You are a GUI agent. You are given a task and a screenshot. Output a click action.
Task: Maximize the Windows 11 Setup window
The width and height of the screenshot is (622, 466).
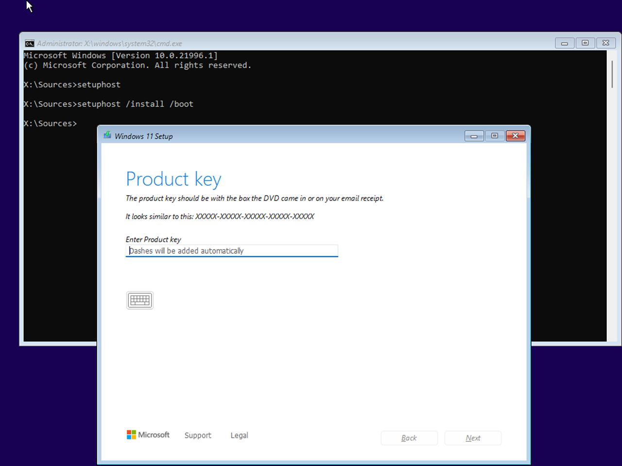495,136
